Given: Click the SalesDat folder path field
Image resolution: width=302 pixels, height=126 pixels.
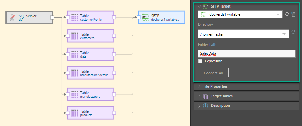Looking at the screenshot, I should [x=247, y=54].
